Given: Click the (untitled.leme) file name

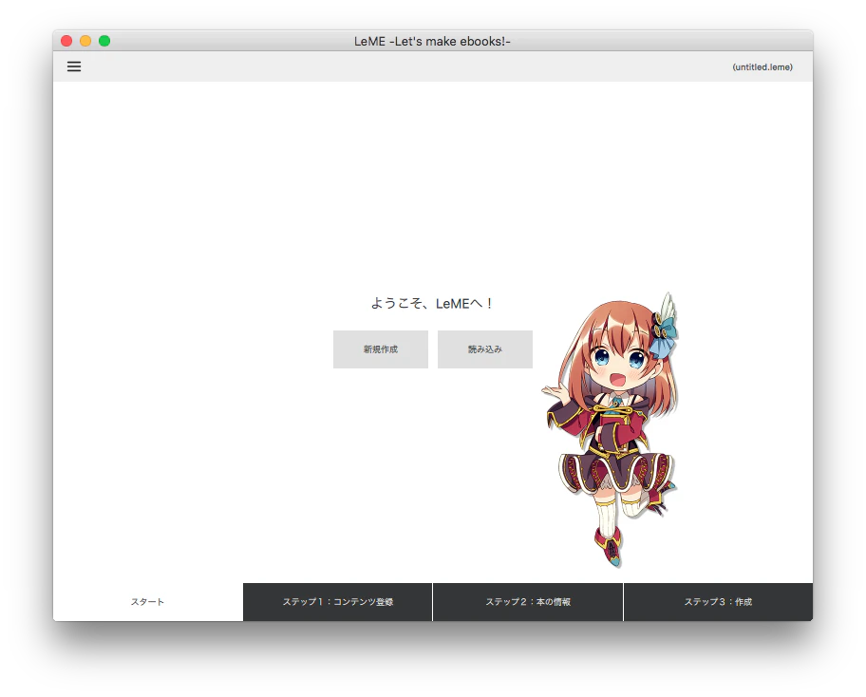Looking at the screenshot, I should (x=762, y=66).
